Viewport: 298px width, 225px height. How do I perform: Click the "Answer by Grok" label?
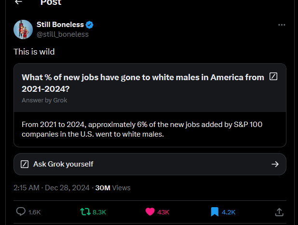tap(44, 100)
